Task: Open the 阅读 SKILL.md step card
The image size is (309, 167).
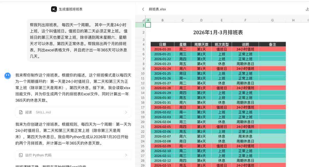Action: click(73, 112)
